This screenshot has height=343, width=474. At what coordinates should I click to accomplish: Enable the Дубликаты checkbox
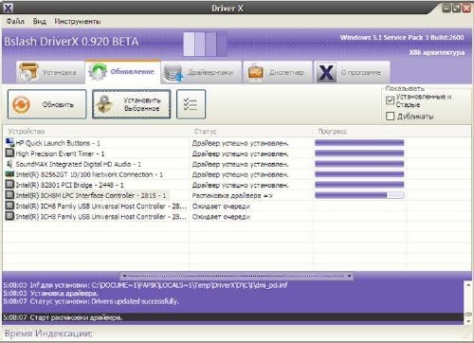click(x=390, y=117)
